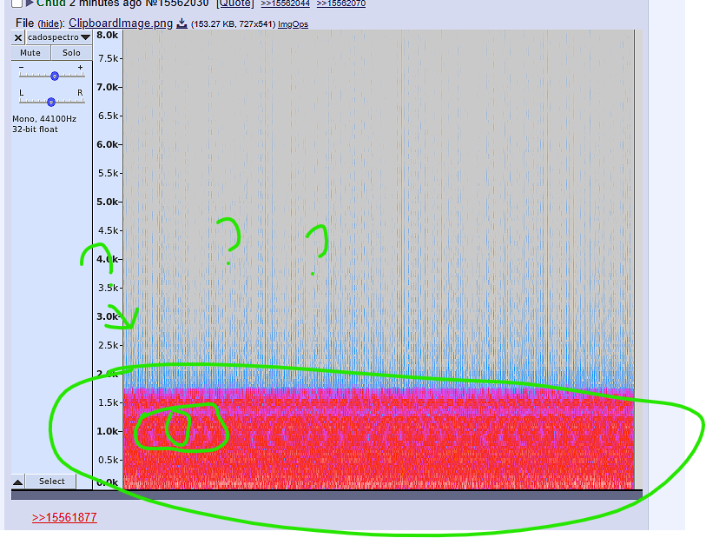Collapse the track with the triangle button
706x538 pixels.
(17, 482)
